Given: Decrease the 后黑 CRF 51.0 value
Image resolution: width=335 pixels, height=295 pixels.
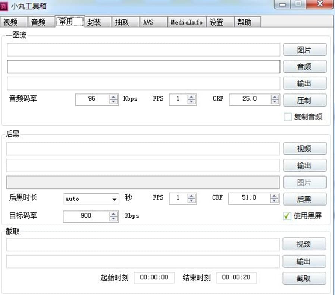Looking at the screenshot, I should coord(275,201).
